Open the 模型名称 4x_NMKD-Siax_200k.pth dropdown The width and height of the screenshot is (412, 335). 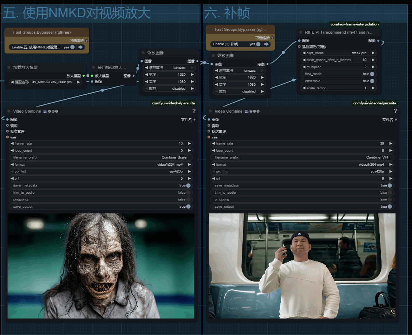click(x=46, y=82)
